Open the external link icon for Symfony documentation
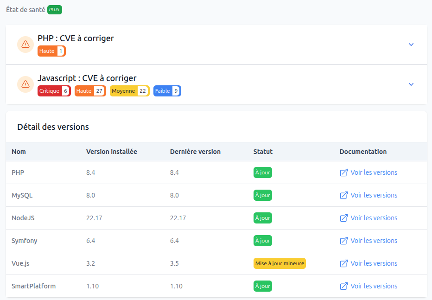432x300 pixels. [x=343, y=240]
